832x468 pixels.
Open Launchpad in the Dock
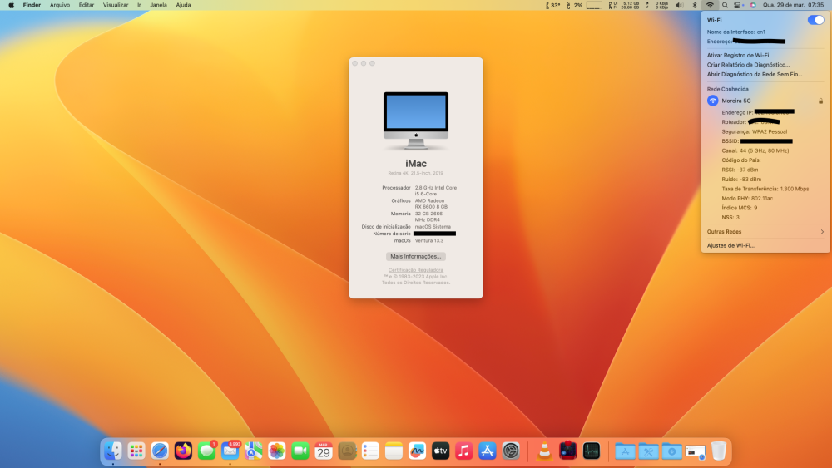(x=136, y=451)
